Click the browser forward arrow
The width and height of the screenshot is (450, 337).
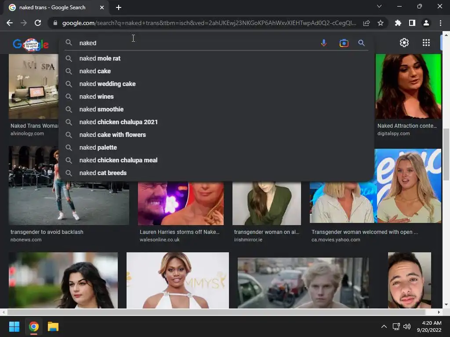coord(24,23)
